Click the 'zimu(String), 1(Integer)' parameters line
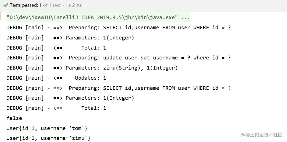This screenshot has width=287, height=142. tap(92, 68)
